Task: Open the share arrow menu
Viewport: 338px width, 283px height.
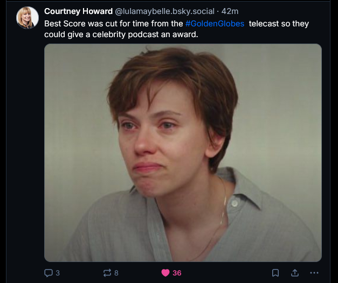Action: point(295,273)
